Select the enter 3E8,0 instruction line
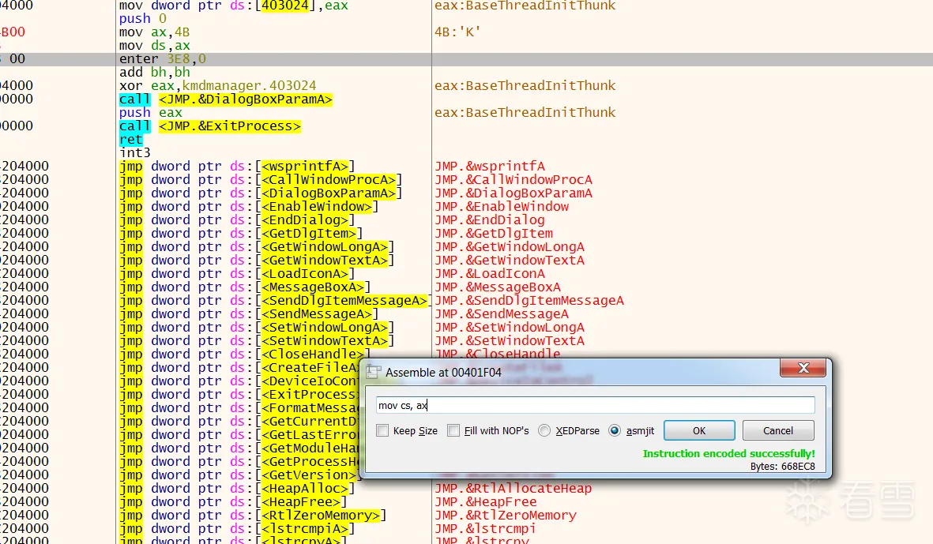933x544 pixels. (x=163, y=59)
